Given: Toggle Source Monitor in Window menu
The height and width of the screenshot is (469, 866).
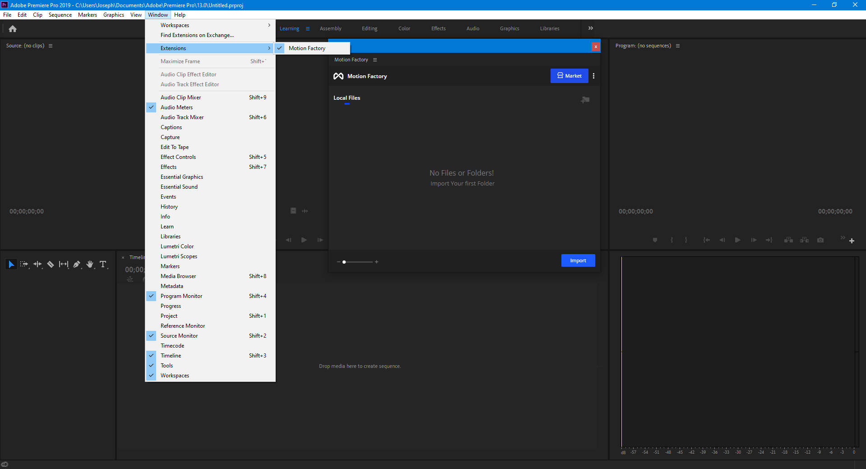Looking at the screenshot, I should (x=152, y=336).
